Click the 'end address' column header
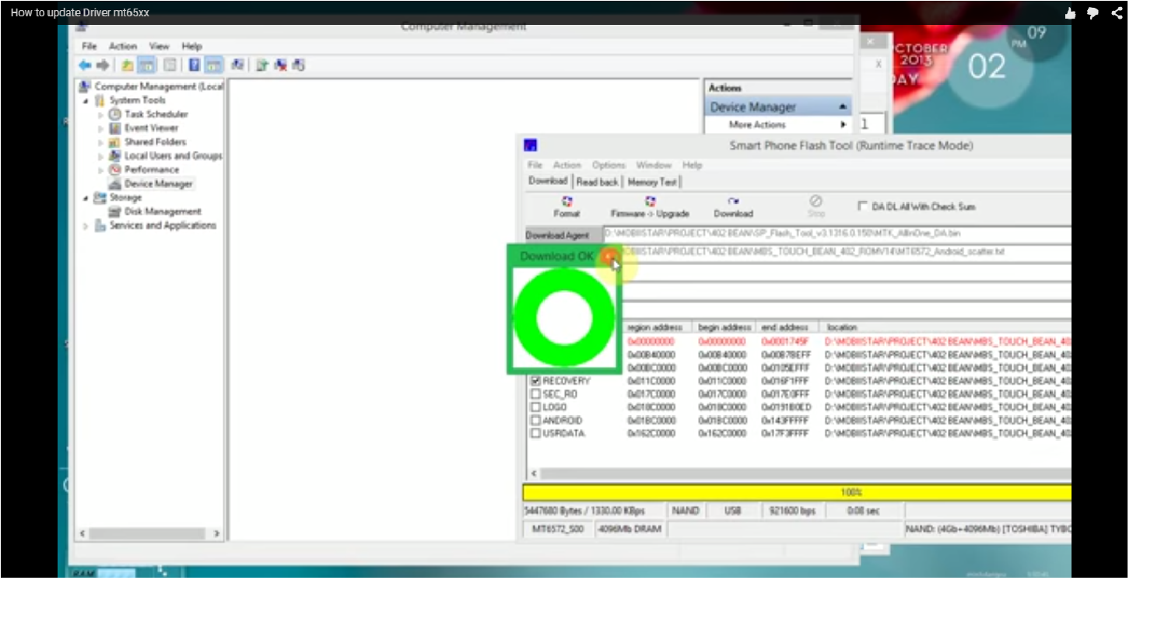Image resolution: width=1161 pixels, height=636 pixels. pos(785,327)
